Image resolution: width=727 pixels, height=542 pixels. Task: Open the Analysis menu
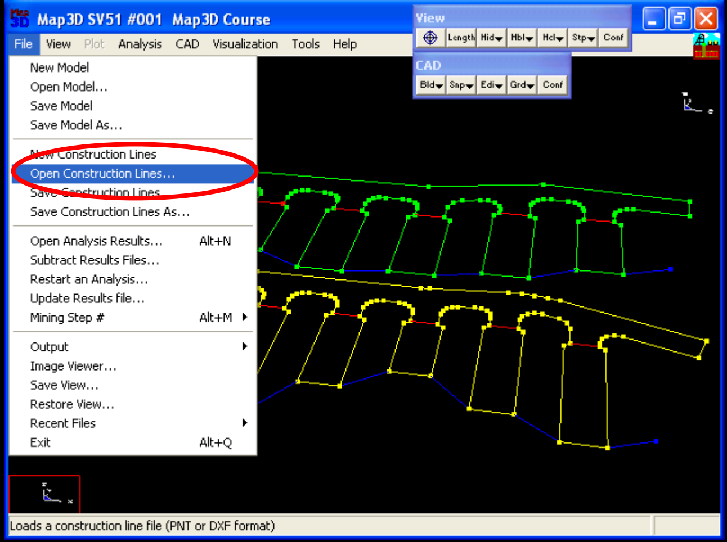click(140, 44)
